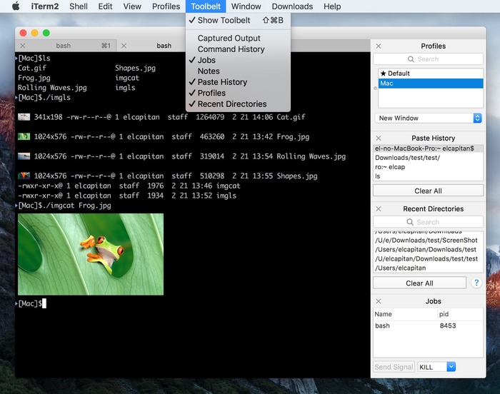The image size is (500, 394).
Task: Uncheck Paste History in Toolbelt menu
Action: click(238, 82)
